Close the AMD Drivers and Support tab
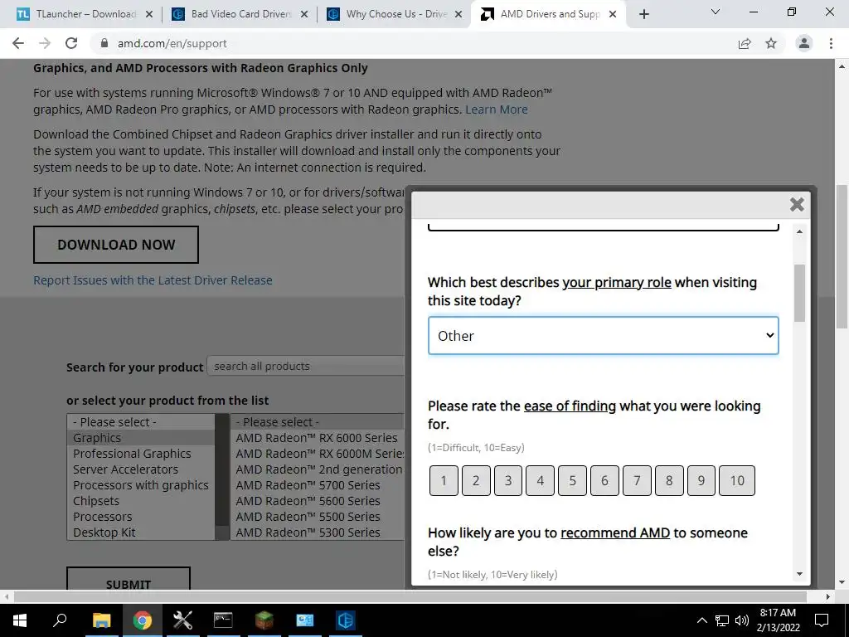Viewport: 849px width, 637px height. tap(613, 14)
